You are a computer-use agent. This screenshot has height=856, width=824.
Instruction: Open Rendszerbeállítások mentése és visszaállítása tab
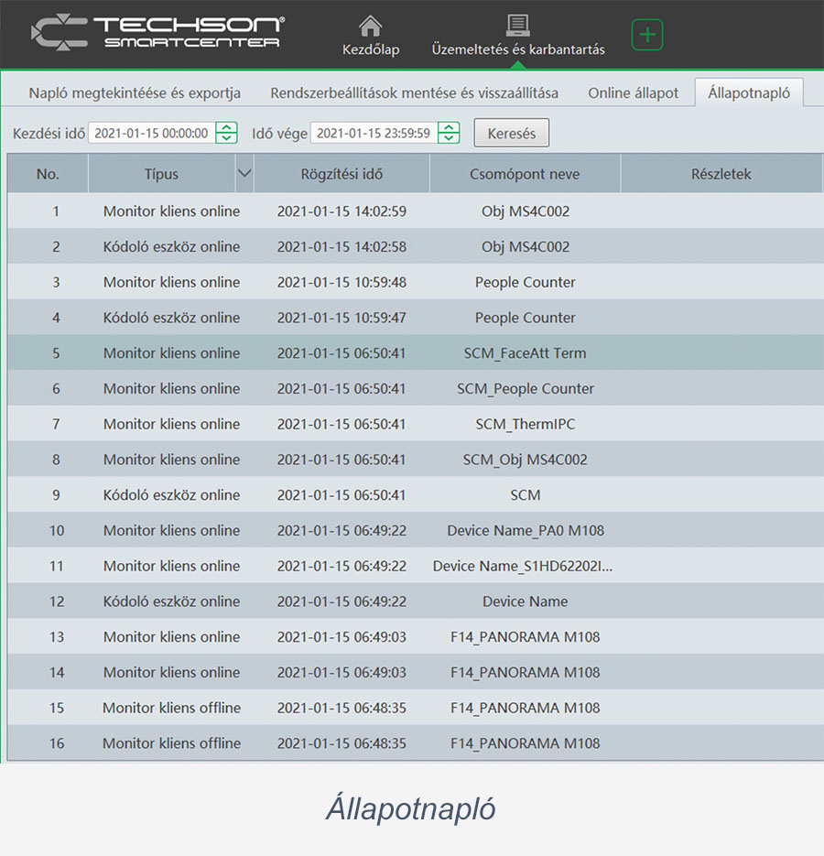coord(414,93)
